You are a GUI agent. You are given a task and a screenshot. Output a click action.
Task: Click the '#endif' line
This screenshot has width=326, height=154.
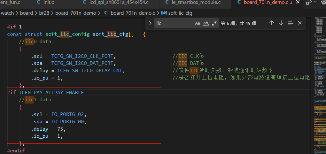click(16, 151)
